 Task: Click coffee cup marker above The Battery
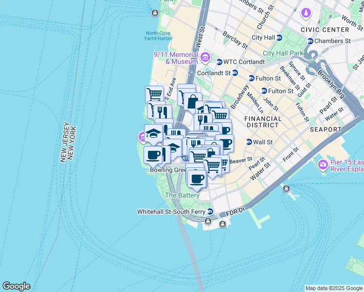(x=197, y=180)
